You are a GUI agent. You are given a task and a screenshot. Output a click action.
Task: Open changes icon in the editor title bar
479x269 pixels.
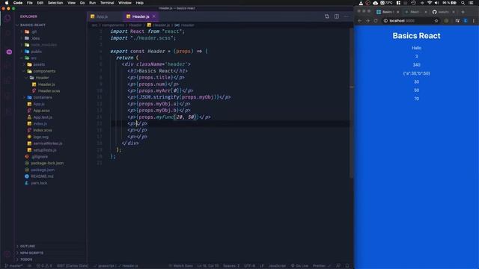(327, 16)
